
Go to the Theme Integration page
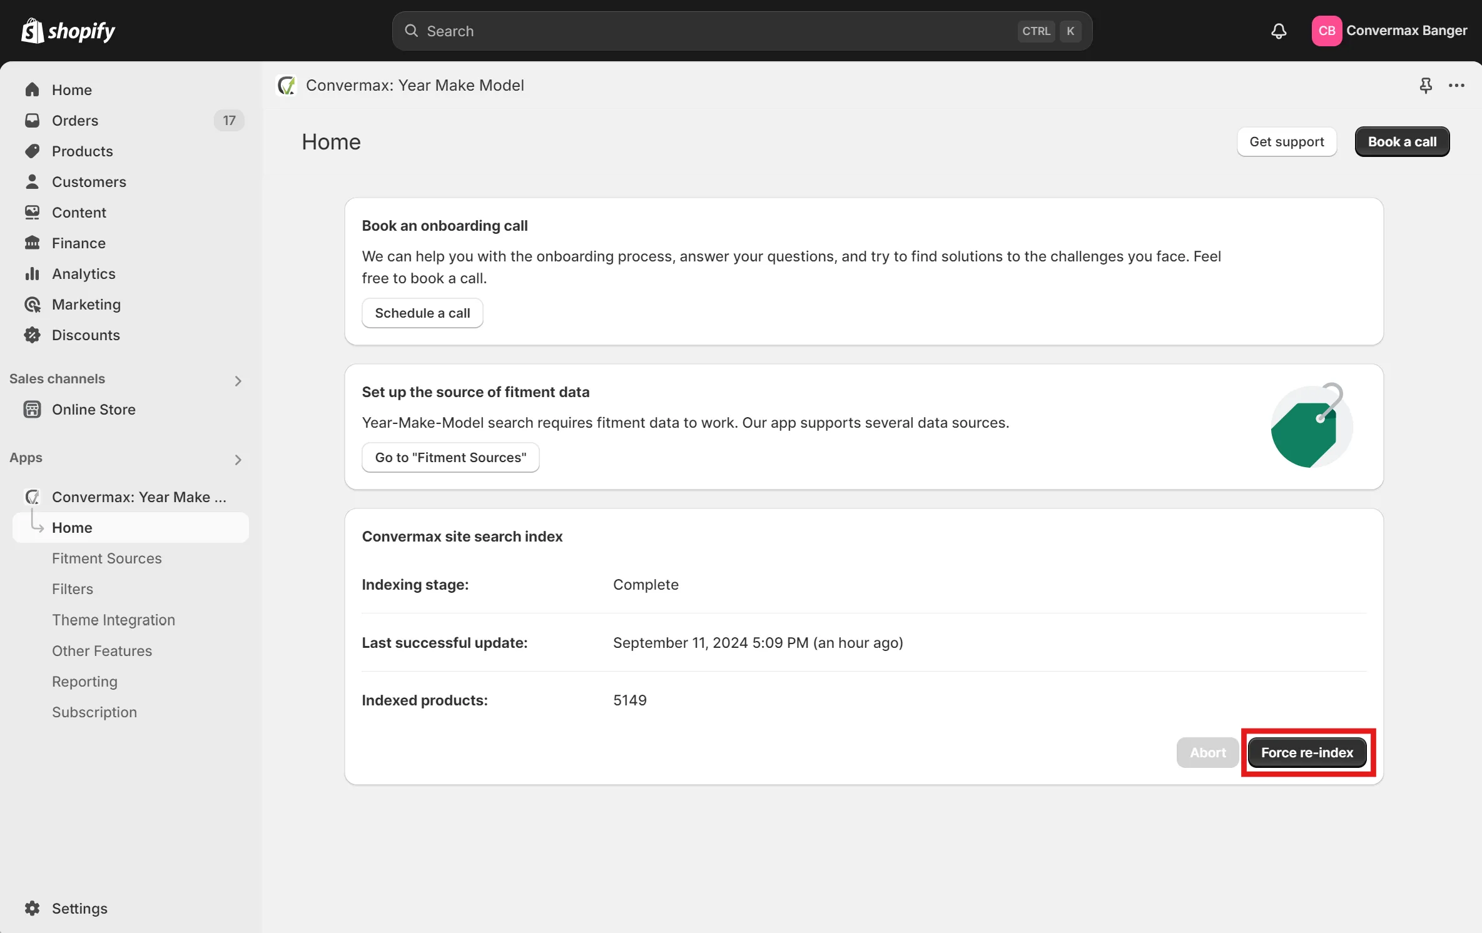tap(113, 620)
